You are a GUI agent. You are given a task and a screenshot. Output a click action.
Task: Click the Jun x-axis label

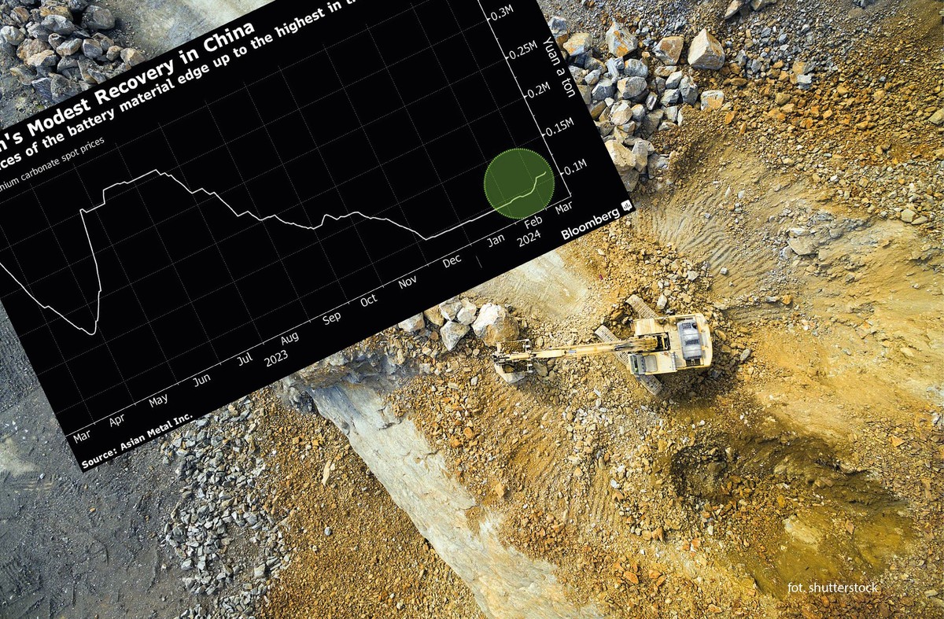202,380
